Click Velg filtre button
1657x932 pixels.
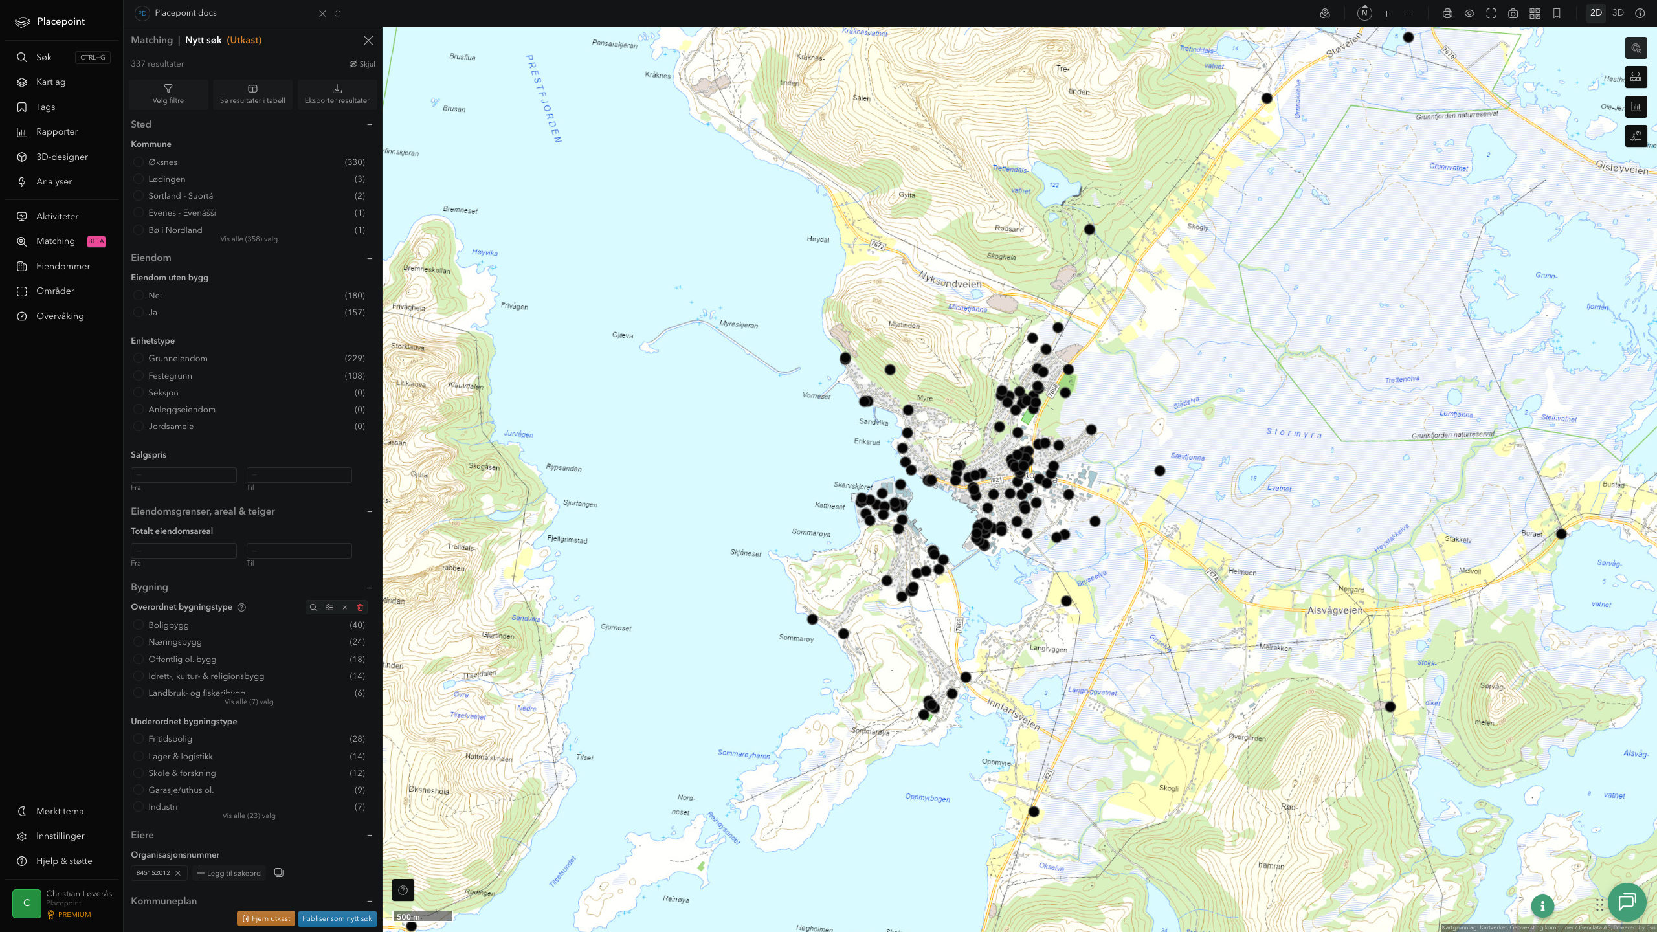point(168,94)
